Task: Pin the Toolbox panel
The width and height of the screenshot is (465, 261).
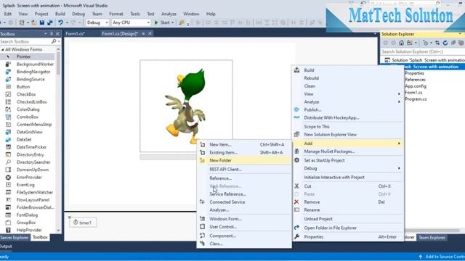Action: [x=52, y=34]
